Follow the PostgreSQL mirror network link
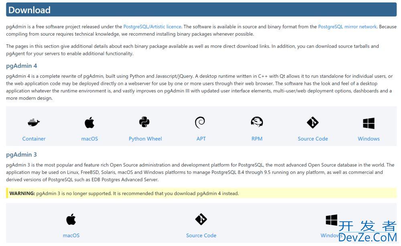401x246 pixels. click(x=347, y=27)
